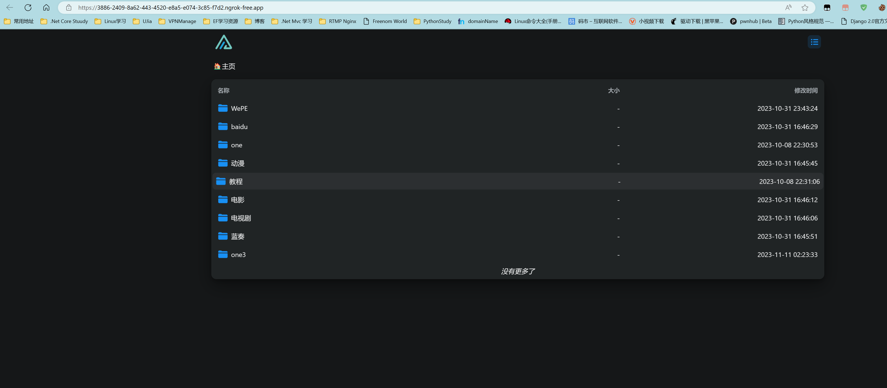Open PythonStudy bookmark folder
This screenshot has width=887, height=388.
point(433,21)
